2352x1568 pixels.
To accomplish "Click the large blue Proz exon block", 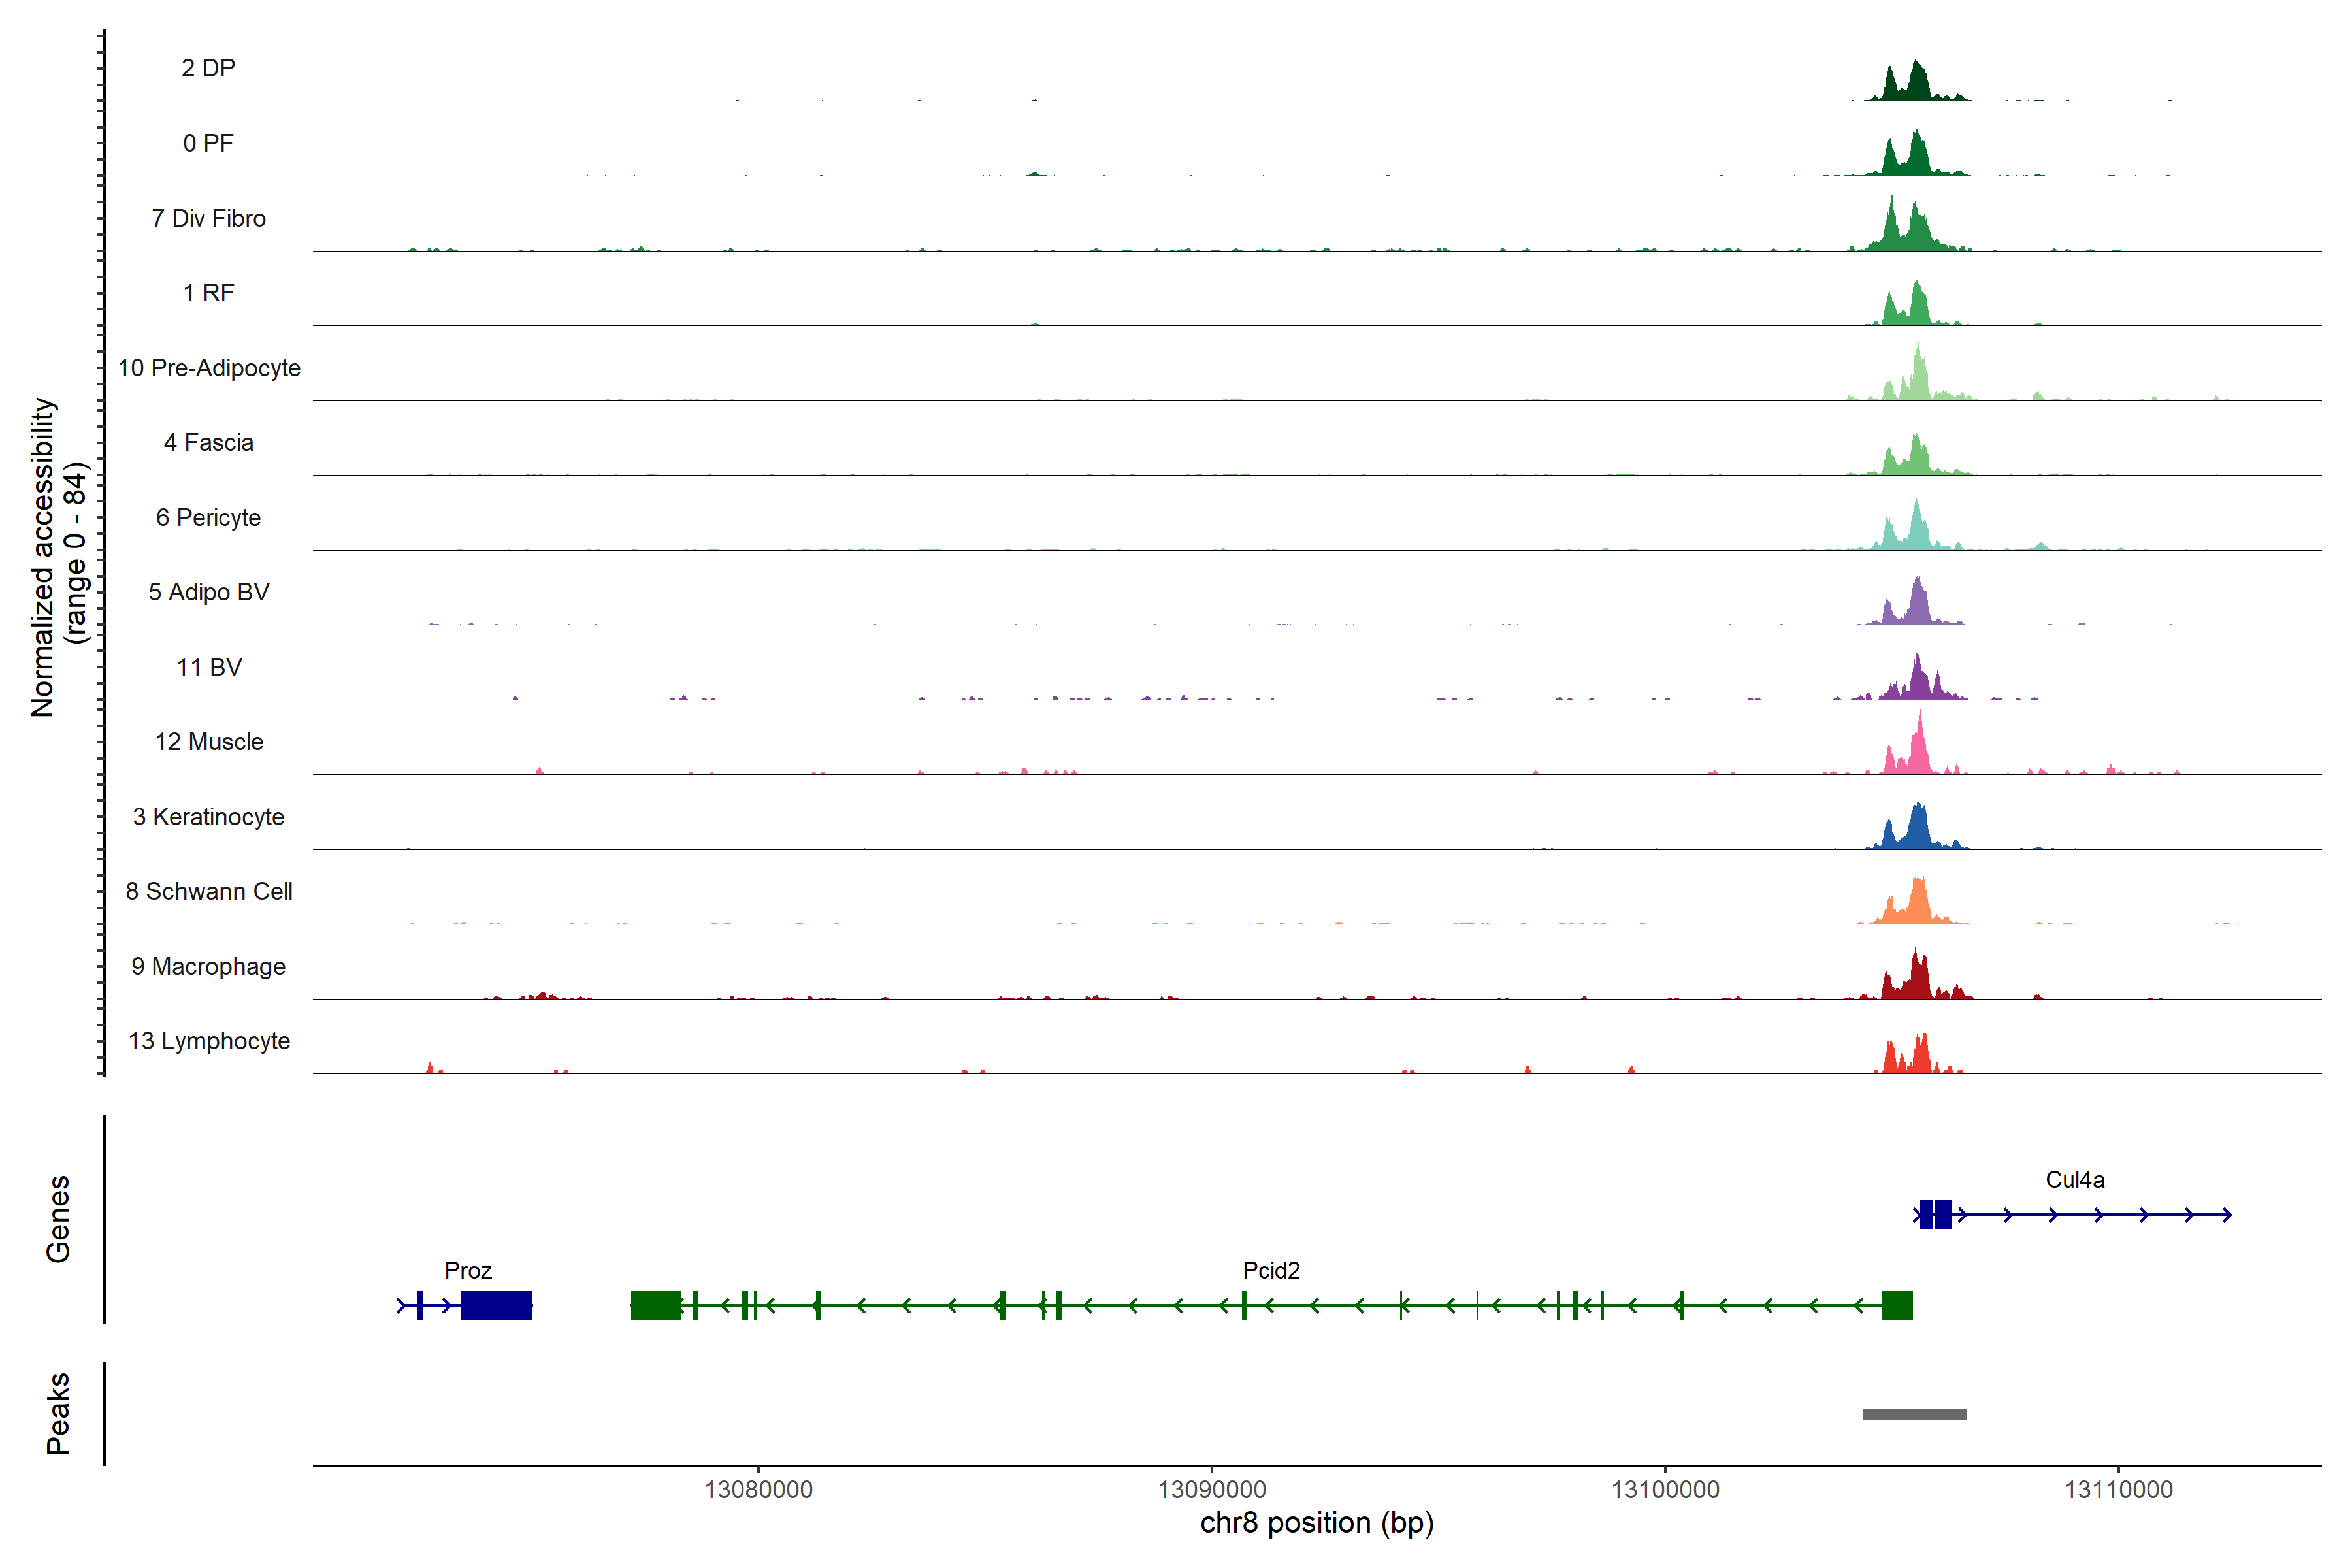I will tap(496, 1305).
